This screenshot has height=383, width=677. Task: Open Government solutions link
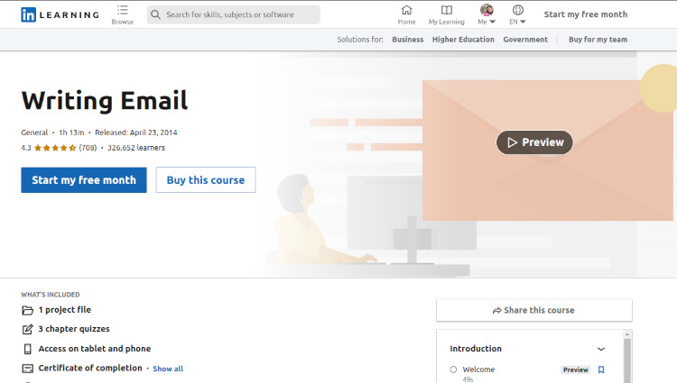pos(525,40)
